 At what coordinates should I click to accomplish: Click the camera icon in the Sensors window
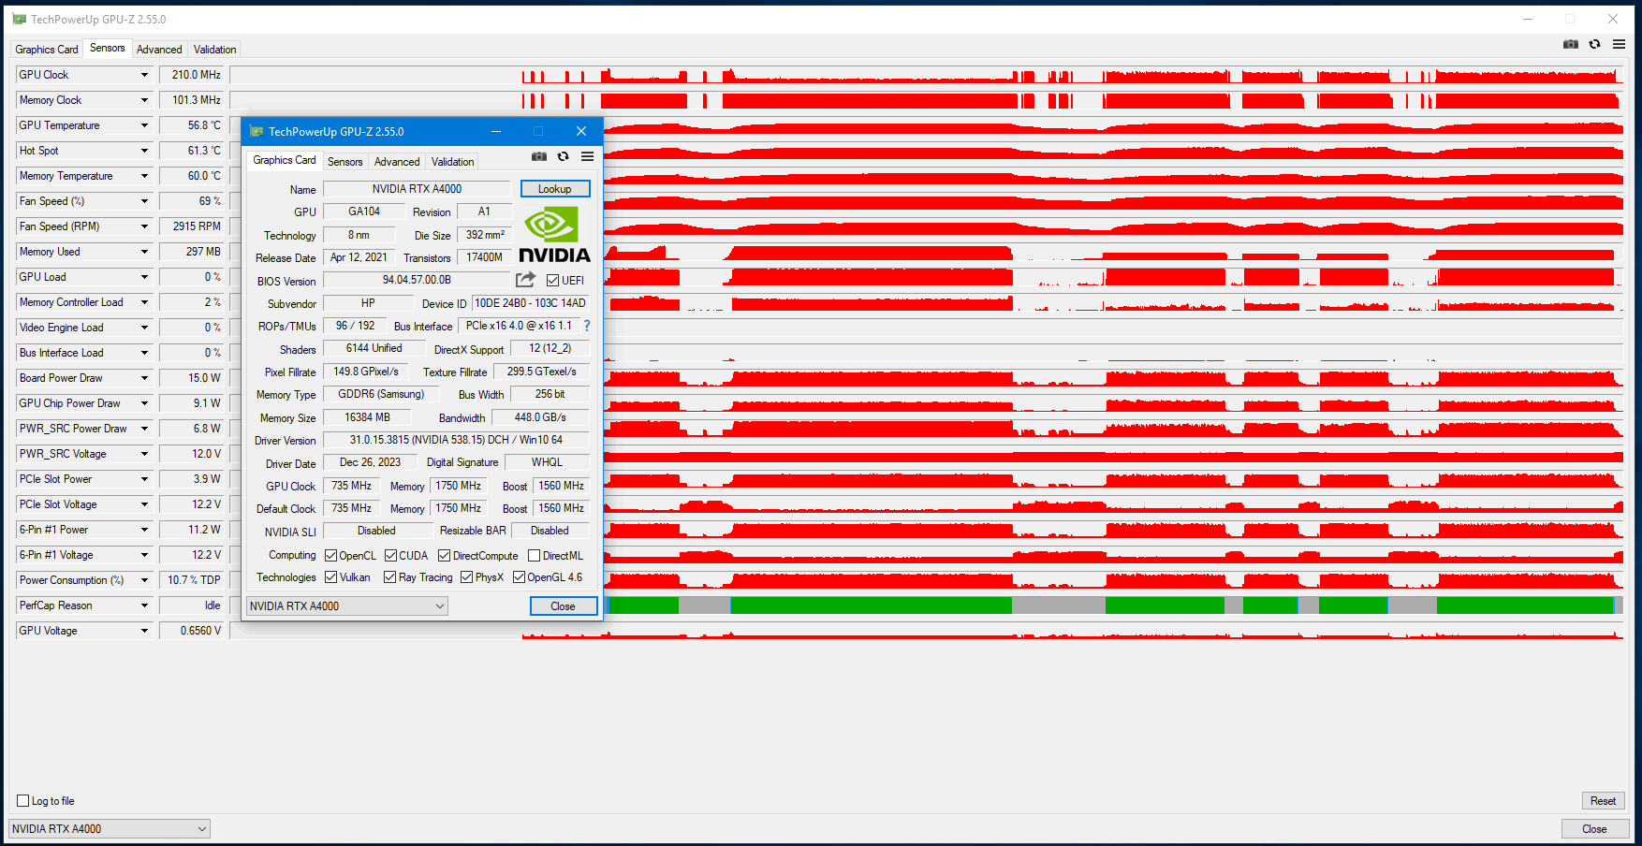(x=1571, y=44)
